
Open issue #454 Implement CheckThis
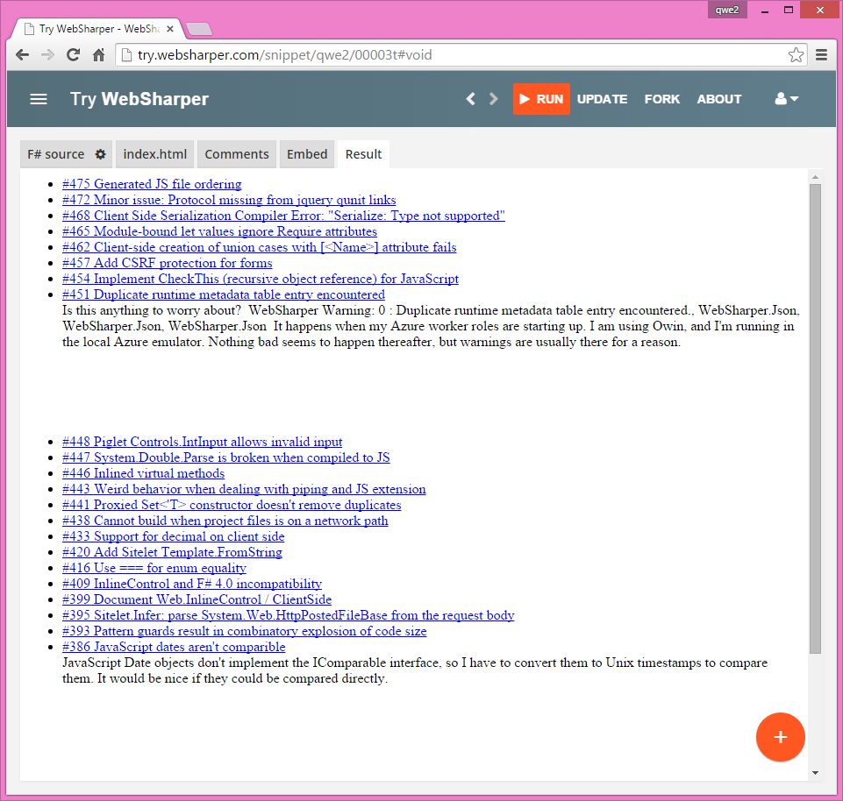click(x=261, y=279)
